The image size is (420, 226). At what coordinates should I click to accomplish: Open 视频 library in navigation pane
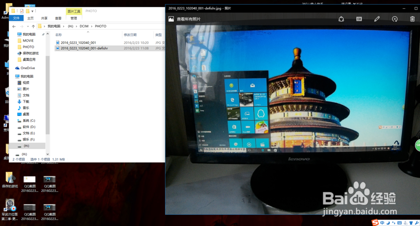pyautogui.click(x=26, y=83)
